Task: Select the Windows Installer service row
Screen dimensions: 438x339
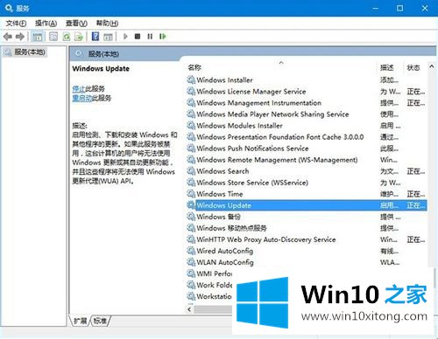Action: [x=307, y=80]
